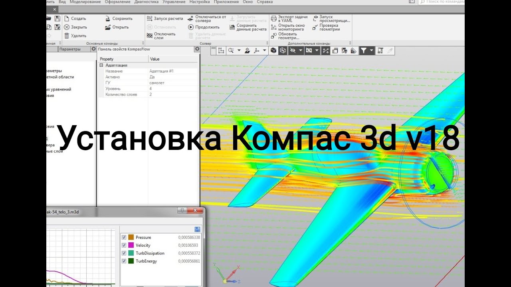
Task: Click the properties layout icon after the filter
Action: click(x=380, y=51)
